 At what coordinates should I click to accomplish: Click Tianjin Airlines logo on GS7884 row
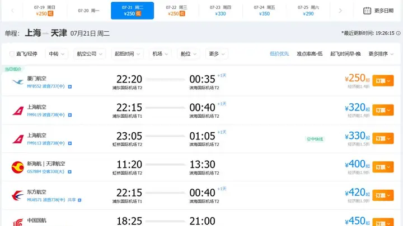[18, 167]
